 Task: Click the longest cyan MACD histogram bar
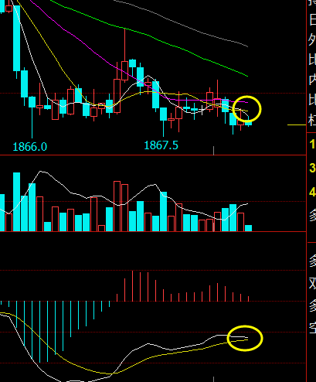click(40, 332)
